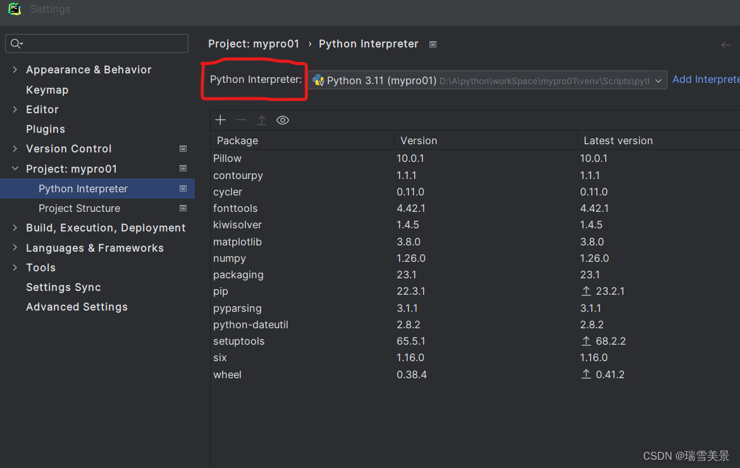Screen dimensions: 740x468
Task: Click the back arrow navigation icon
Action: [726, 45]
